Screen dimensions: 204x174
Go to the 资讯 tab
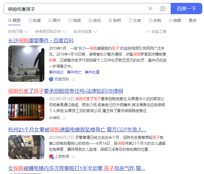pos(95,20)
